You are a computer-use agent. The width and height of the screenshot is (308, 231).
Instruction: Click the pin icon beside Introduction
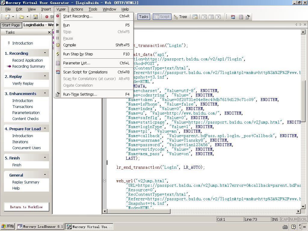tap(9, 43)
